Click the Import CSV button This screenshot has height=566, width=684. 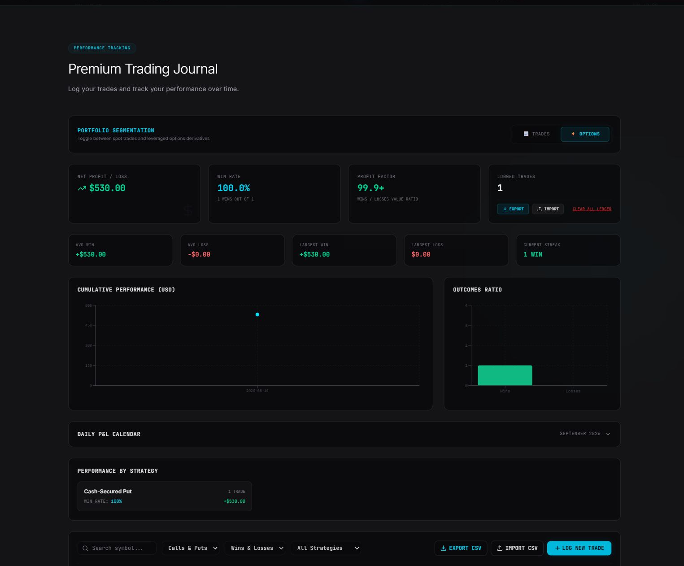pos(517,548)
